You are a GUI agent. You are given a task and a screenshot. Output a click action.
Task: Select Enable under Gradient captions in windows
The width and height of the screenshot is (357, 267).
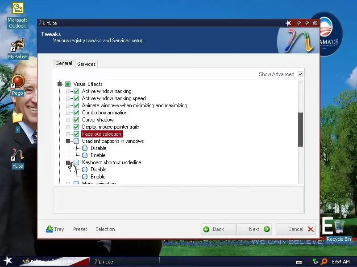click(x=85, y=155)
